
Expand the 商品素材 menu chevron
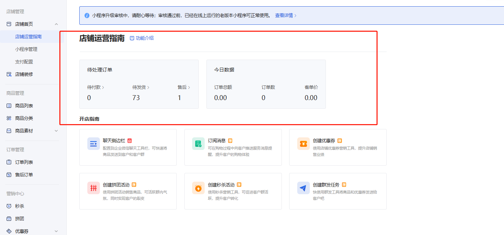coord(57,131)
